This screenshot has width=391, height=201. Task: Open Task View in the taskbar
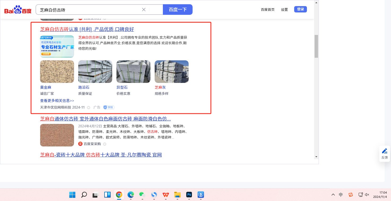coord(95,195)
